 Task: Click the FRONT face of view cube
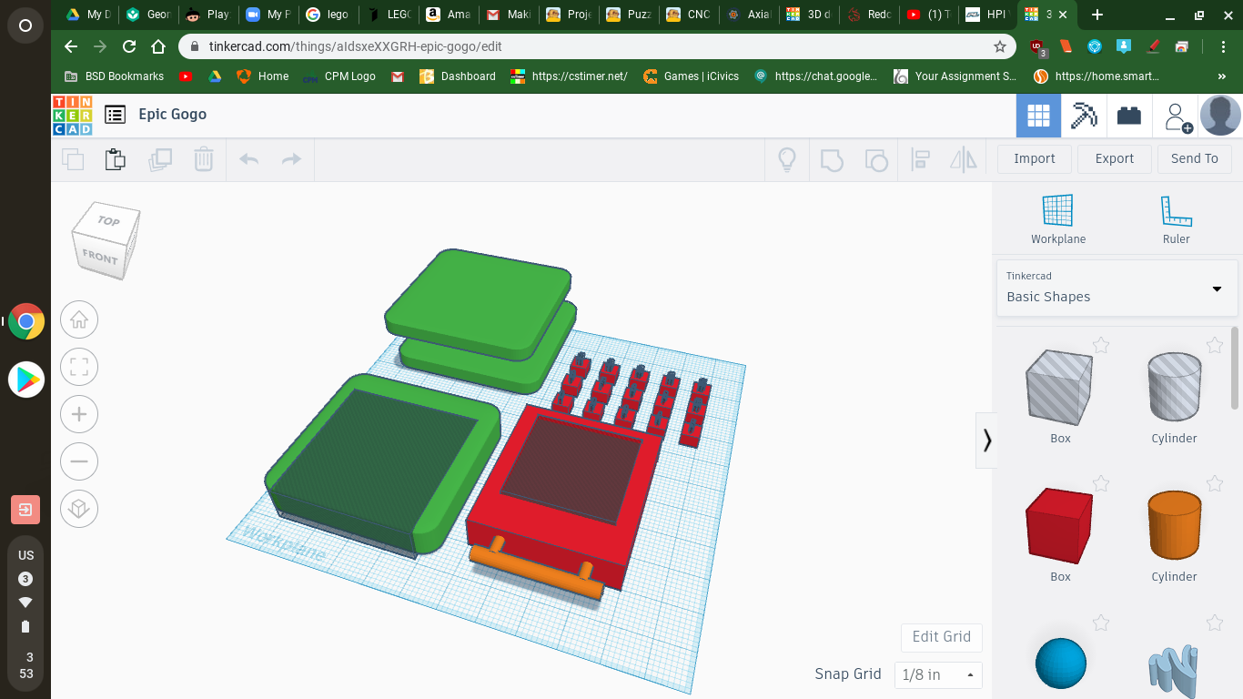coord(99,258)
